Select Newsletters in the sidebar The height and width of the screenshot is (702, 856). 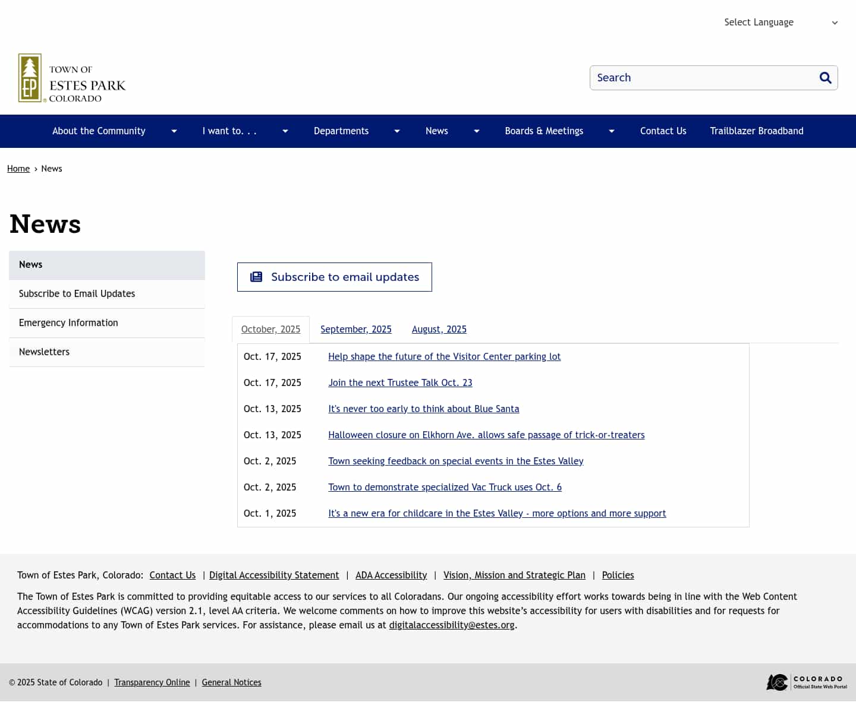44,352
